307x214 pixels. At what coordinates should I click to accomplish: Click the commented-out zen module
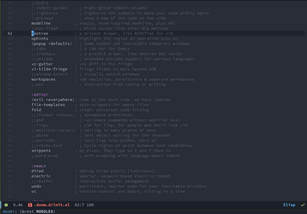(37, 85)
